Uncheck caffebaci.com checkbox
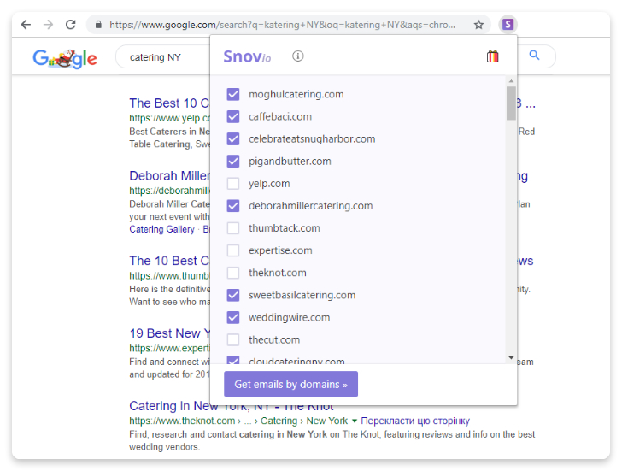This screenshot has width=622, height=471. coord(233,116)
